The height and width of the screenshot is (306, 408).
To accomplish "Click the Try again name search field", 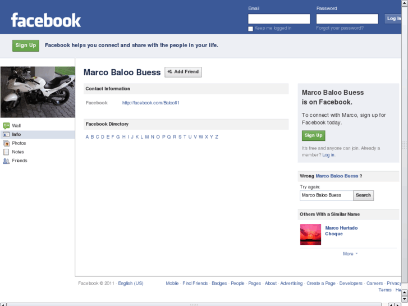I will click(x=327, y=195).
